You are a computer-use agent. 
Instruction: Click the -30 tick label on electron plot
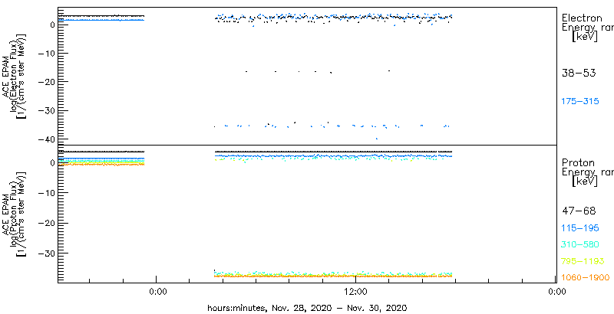pos(47,110)
